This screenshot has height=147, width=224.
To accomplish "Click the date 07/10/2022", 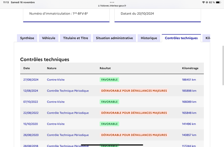I will click(31, 102).
